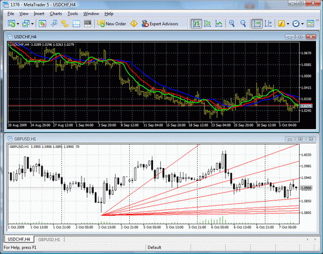
Task: Switch chart to candlesticks mode
Action: point(207,23)
